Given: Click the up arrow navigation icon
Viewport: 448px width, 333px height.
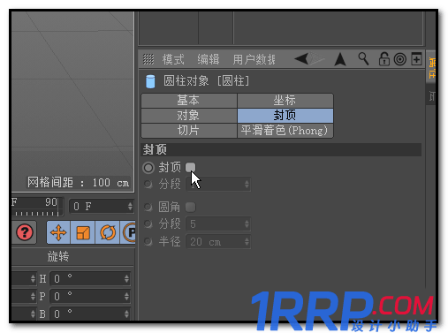Looking at the screenshot, I should tap(340, 59).
